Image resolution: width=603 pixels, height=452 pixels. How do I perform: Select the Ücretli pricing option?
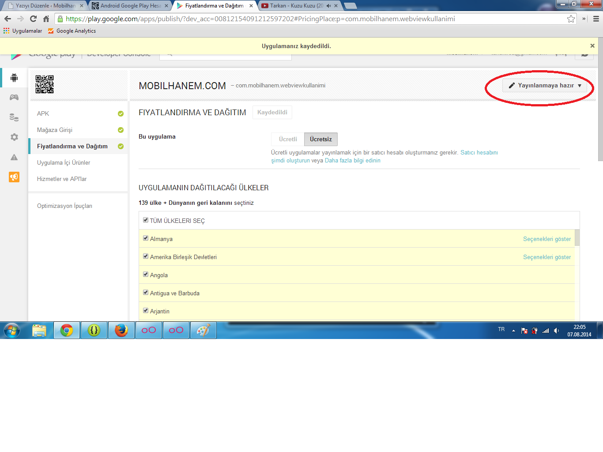pos(288,139)
